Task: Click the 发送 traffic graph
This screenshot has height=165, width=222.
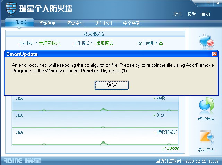Action: click(x=95, y=120)
